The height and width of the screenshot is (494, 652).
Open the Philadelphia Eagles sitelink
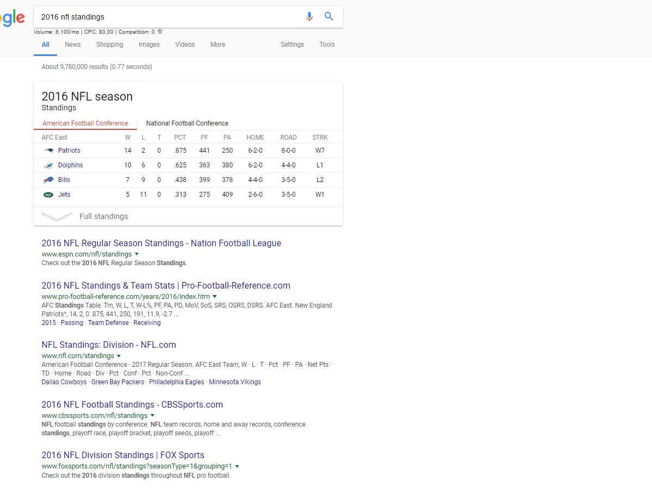click(x=177, y=382)
